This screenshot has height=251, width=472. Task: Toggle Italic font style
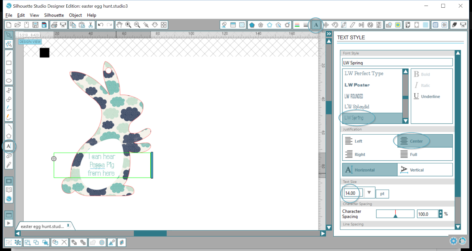[x=422, y=85]
